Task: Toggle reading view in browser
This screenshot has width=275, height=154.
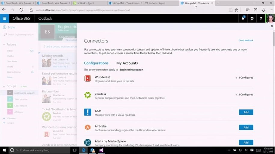Action: pos(231,10)
